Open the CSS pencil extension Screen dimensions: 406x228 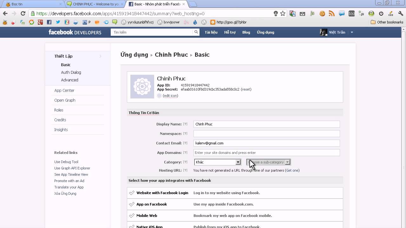click(x=391, y=14)
